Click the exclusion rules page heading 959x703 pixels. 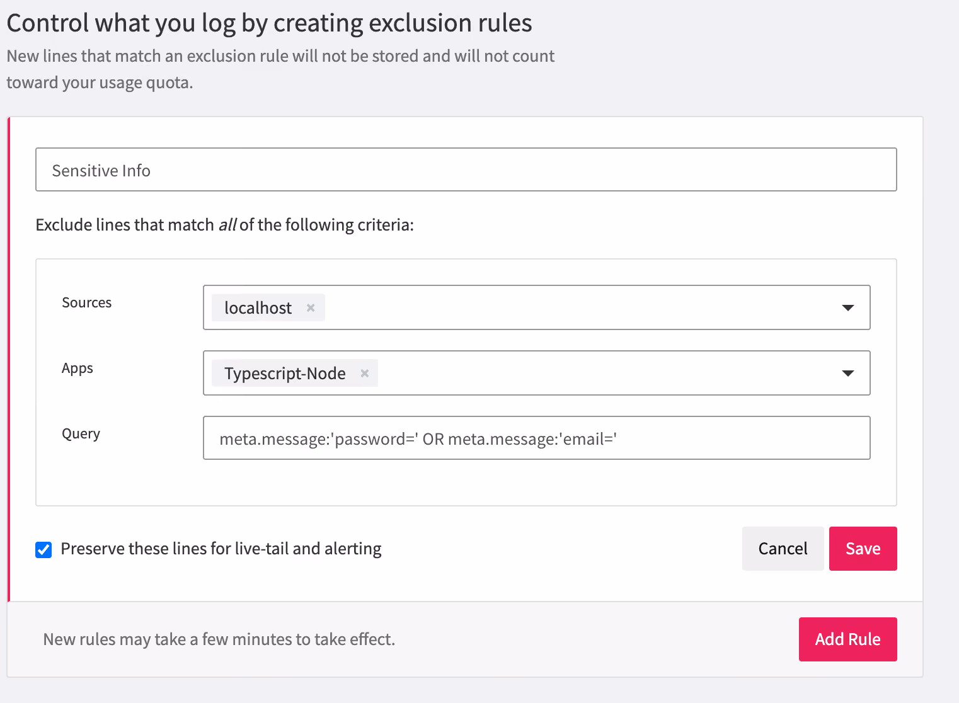270,23
